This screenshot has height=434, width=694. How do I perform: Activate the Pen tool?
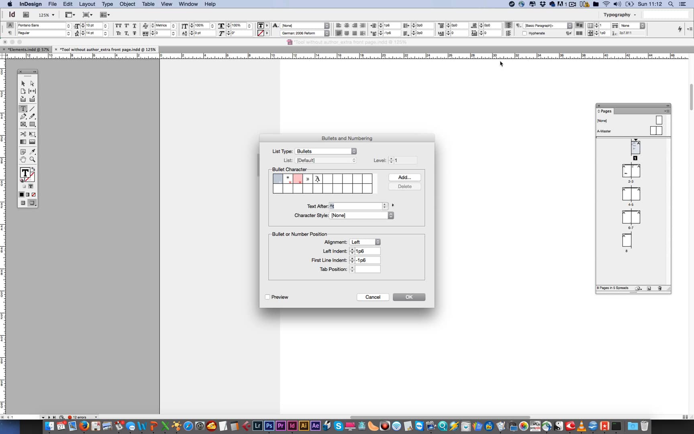tap(23, 116)
